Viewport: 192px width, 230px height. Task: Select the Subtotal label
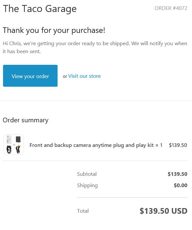[87, 174]
